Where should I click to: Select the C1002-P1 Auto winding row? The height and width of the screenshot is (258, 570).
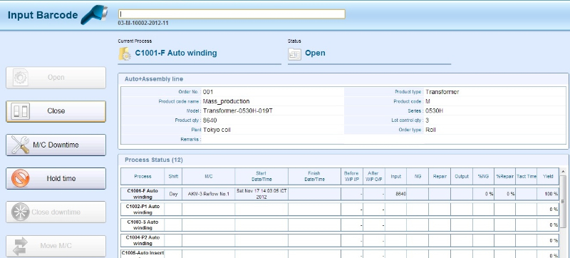(340, 210)
